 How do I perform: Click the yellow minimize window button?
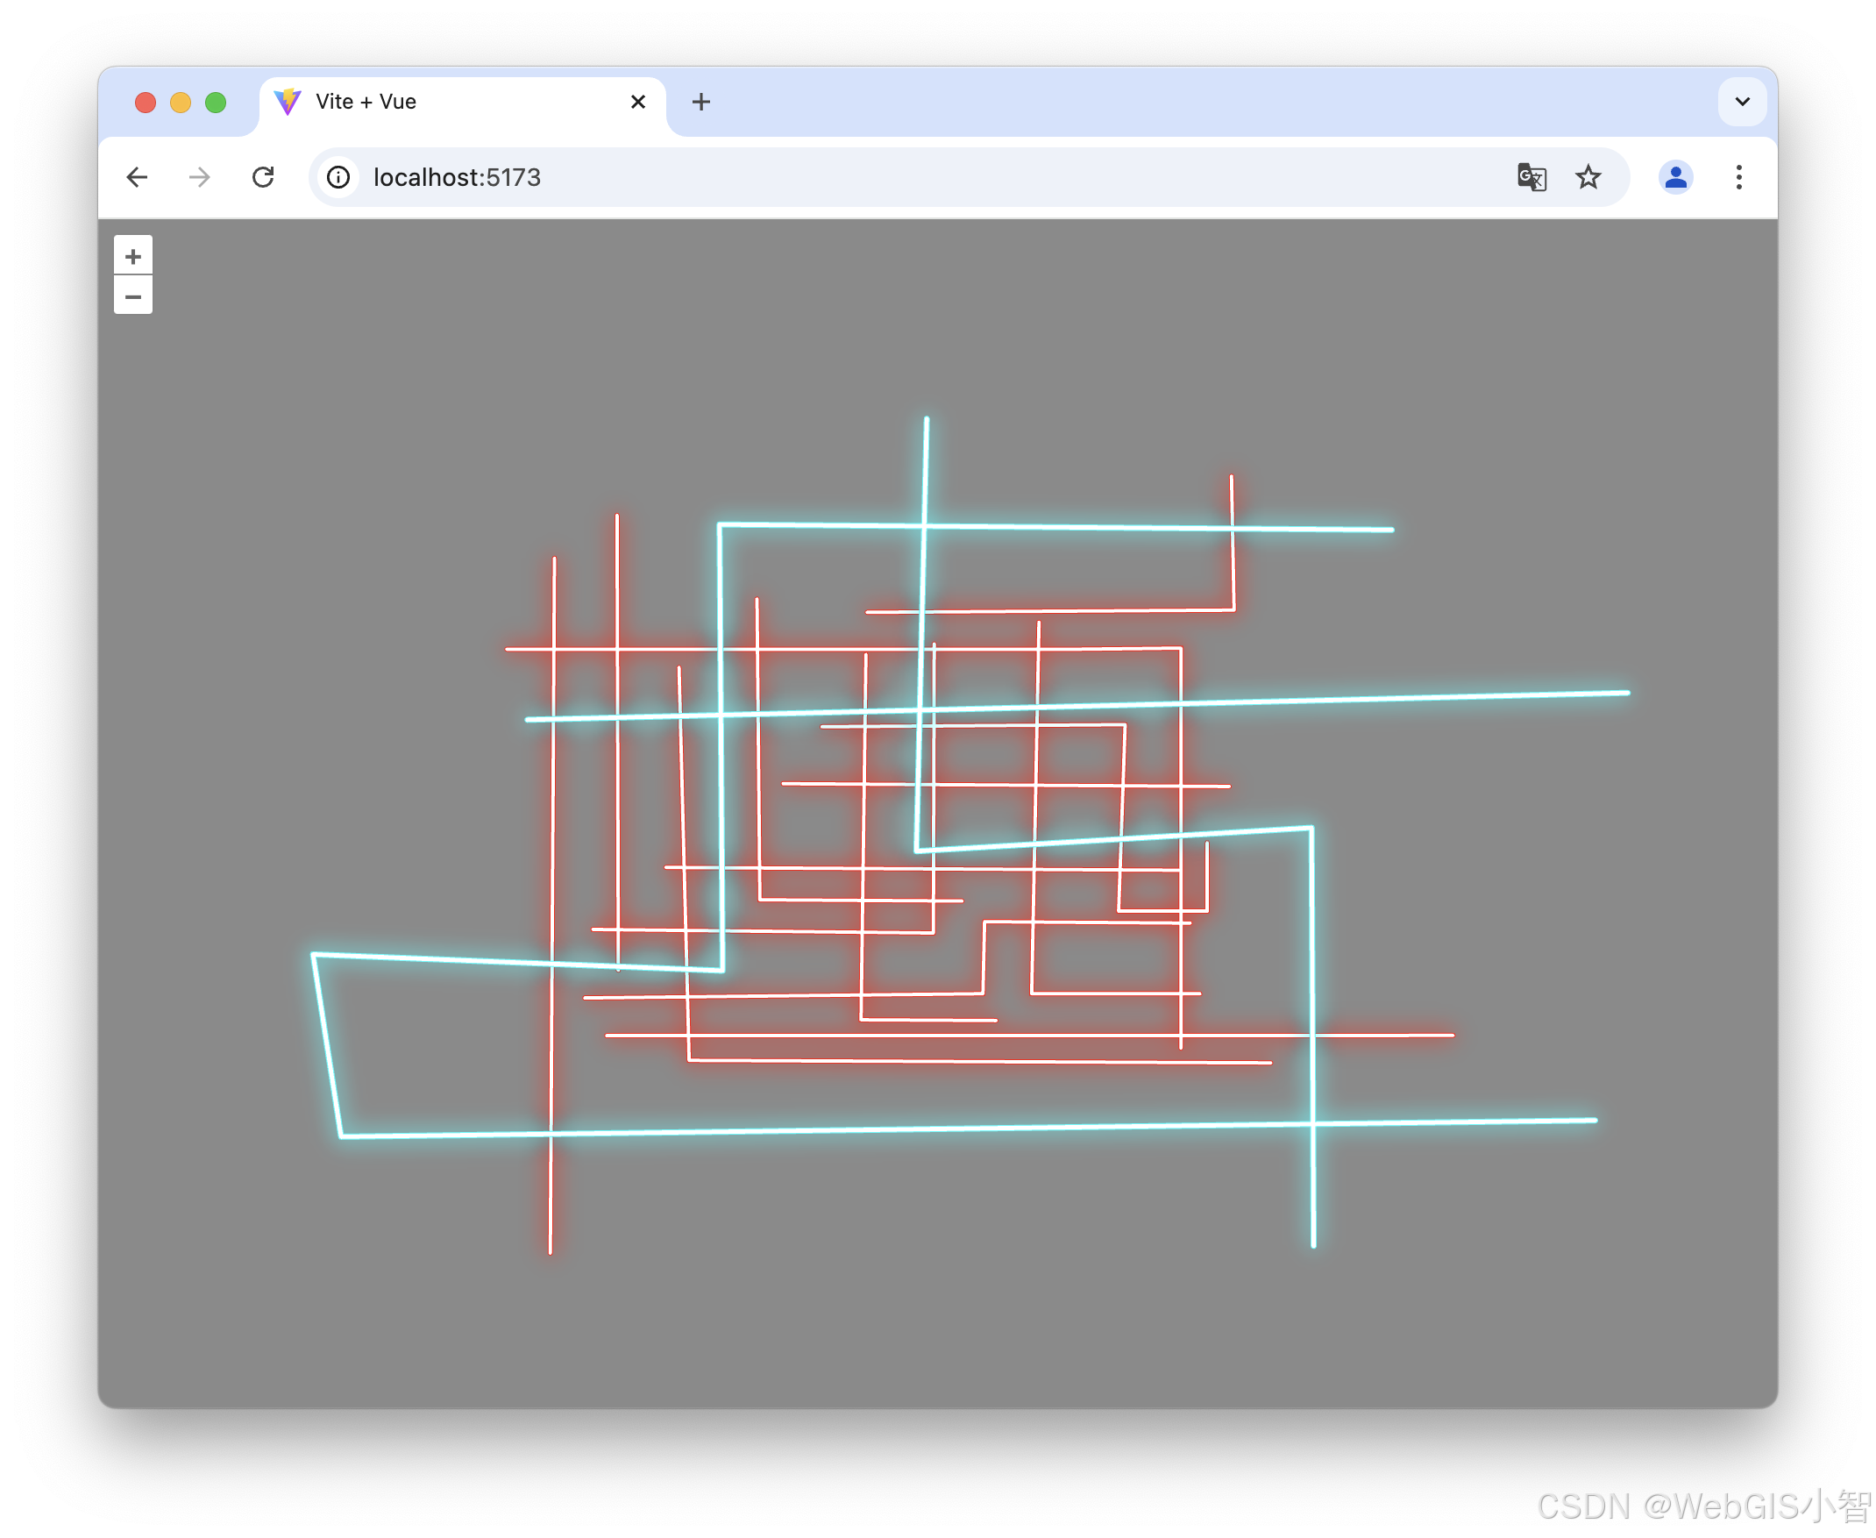pyautogui.click(x=181, y=103)
